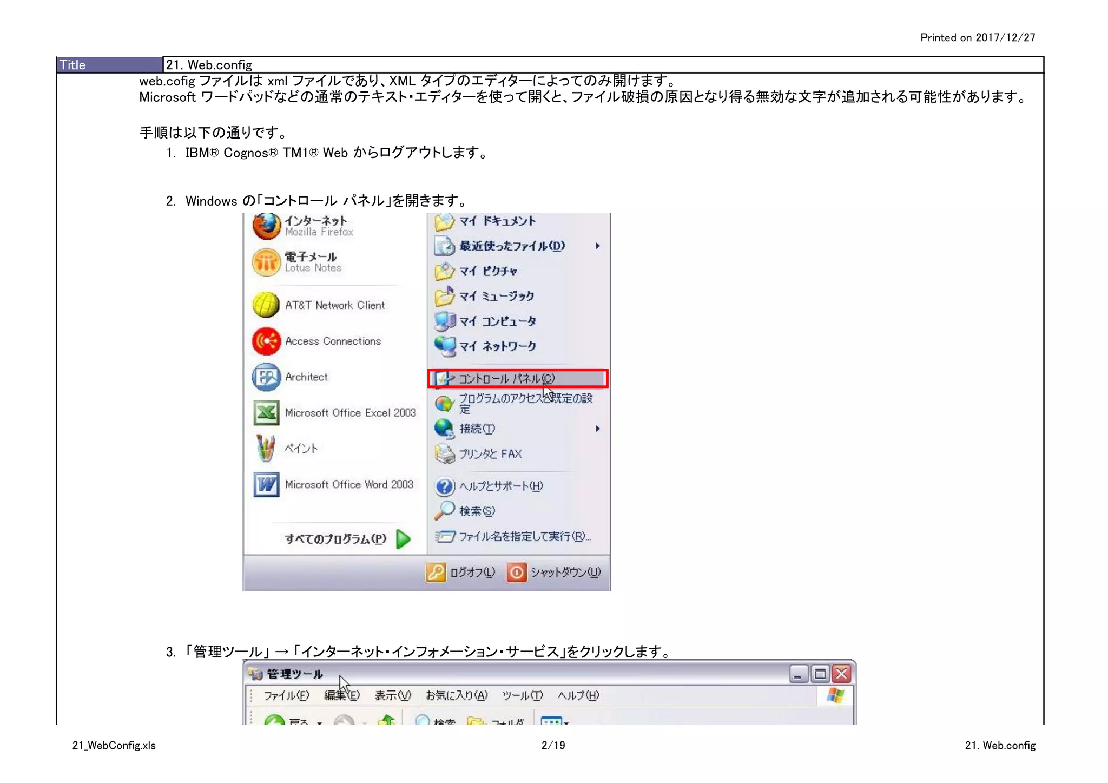Start Access Connections program
The height and width of the screenshot is (783, 1108).
[x=332, y=341]
